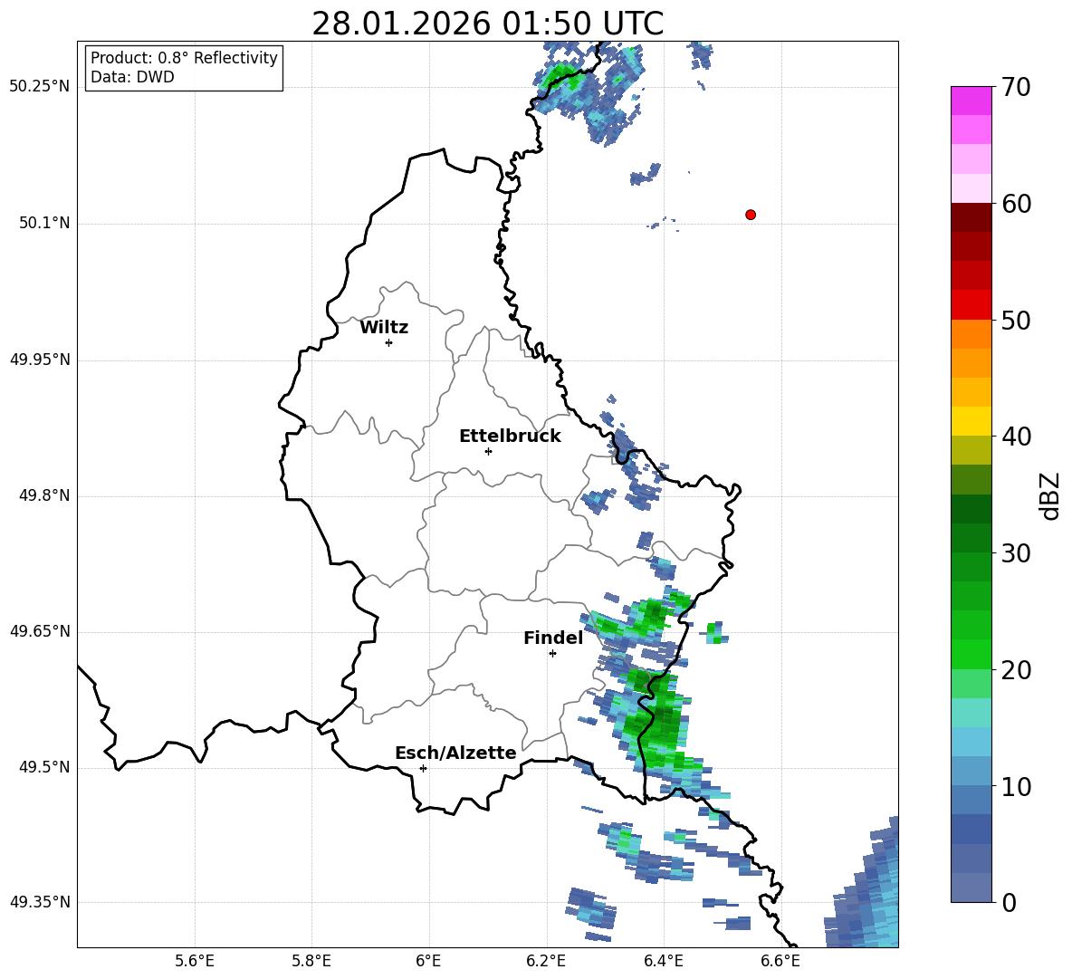Click the Product: 0.8° Reflectivity text

pyautogui.click(x=184, y=58)
